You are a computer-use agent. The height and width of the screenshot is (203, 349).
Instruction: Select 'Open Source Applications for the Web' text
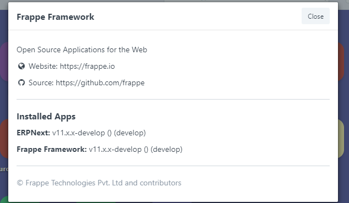(82, 50)
